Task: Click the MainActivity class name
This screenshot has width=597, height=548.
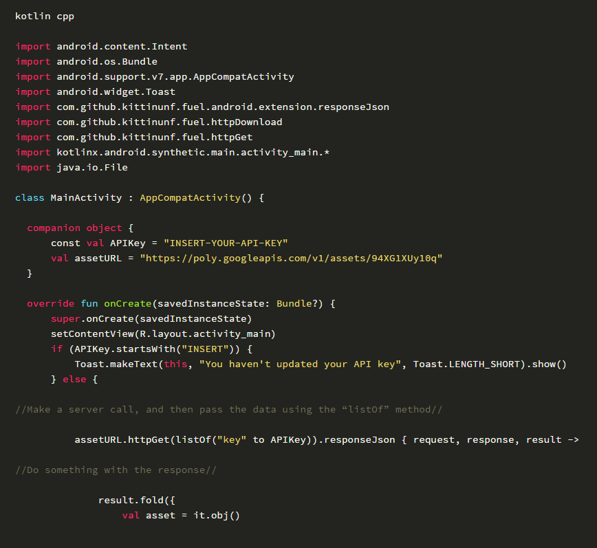Action: point(83,197)
